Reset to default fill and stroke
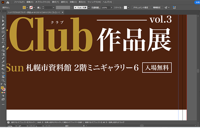 2,85
